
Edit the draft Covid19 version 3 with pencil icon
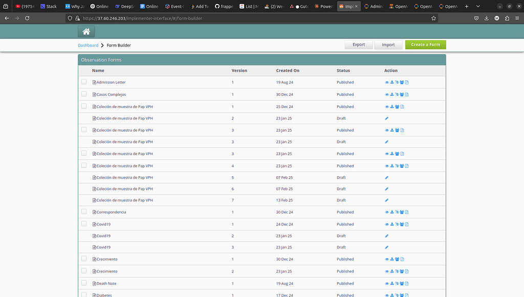(x=387, y=247)
